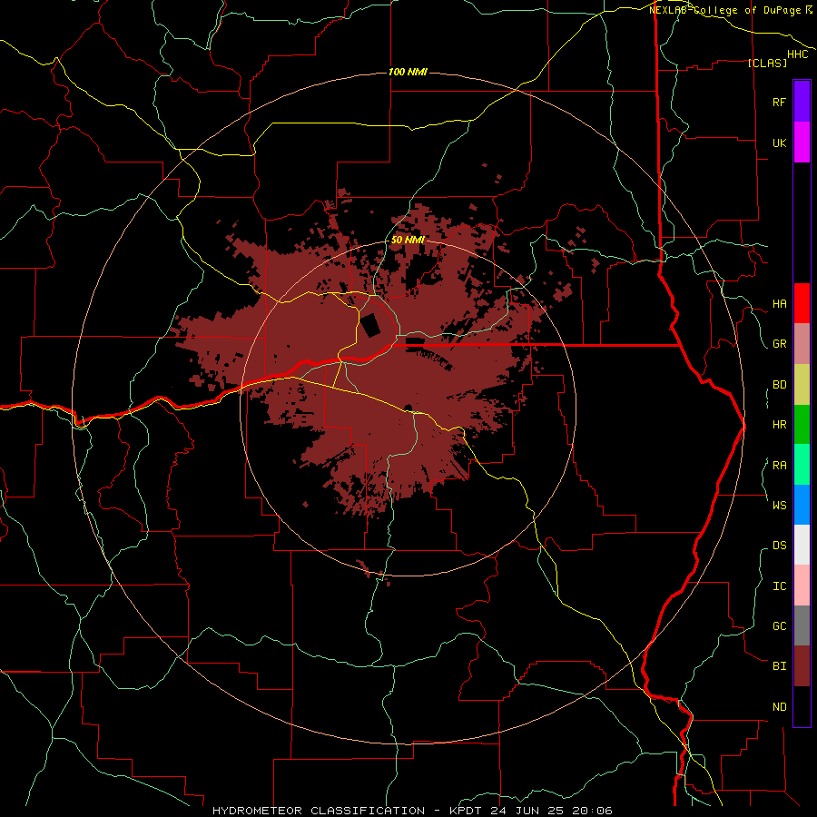Click the purple RF color swatch
The height and width of the screenshot is (817, 817).
click(802, 102)
